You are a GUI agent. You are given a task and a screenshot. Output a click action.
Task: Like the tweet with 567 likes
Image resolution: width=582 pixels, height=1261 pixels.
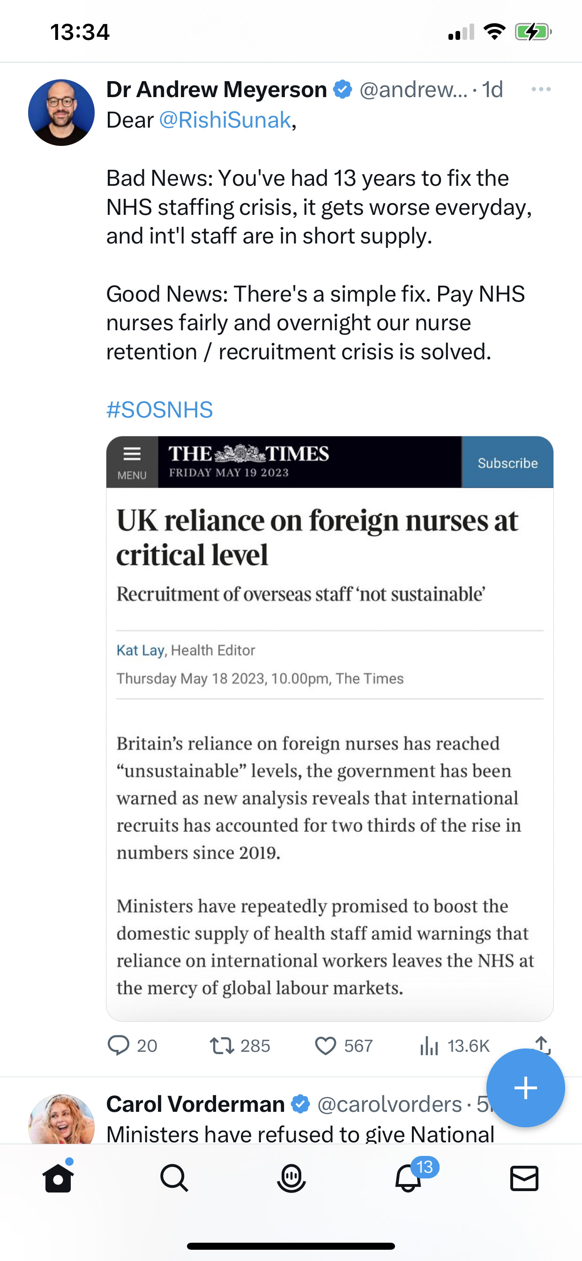(325, 1046)
